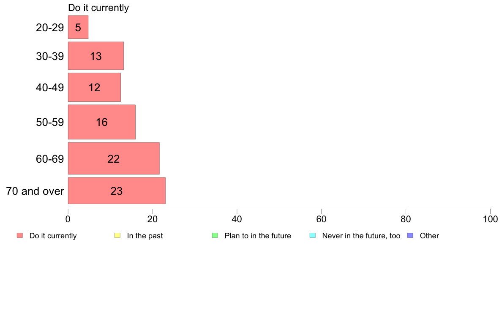The width and height of the screenshot is (502, 311).
Task: Click the '70 and over' axis label
Action: [x=35, y=191]
